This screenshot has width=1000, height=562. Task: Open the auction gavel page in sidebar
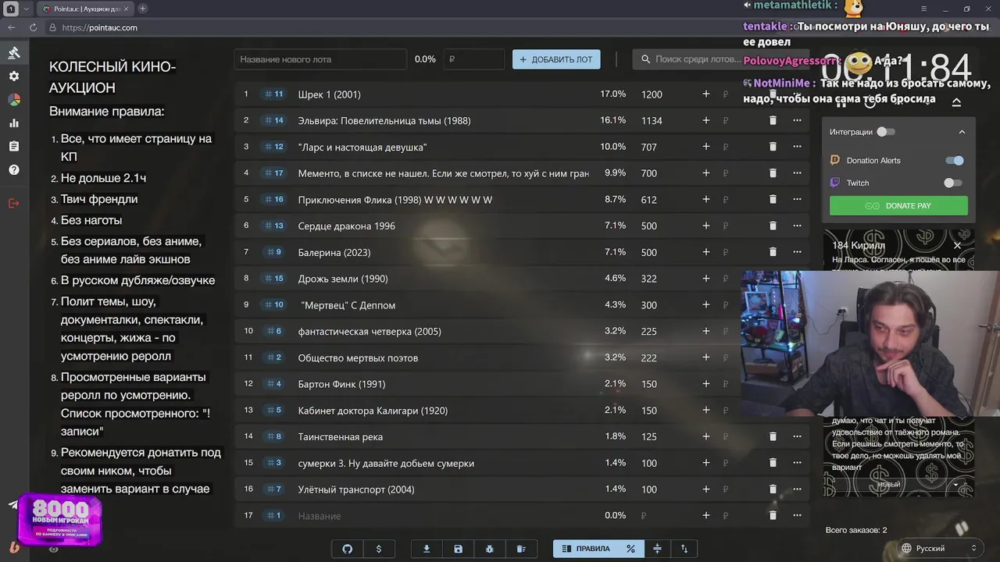[14, 53]
